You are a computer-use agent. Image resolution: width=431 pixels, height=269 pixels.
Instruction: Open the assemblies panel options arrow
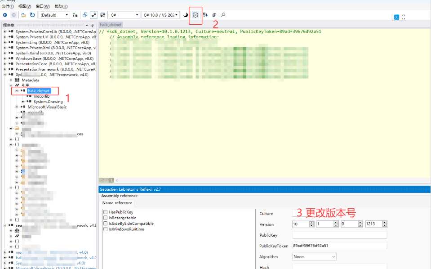[87, 25]
